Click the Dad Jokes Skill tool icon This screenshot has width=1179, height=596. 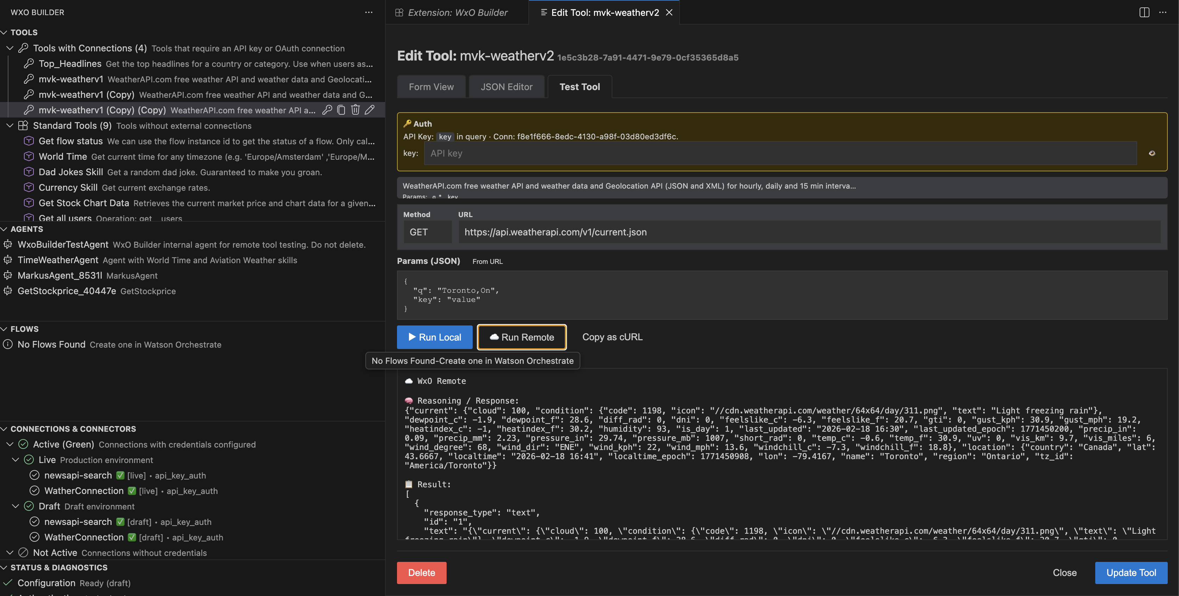coord(29,172)
